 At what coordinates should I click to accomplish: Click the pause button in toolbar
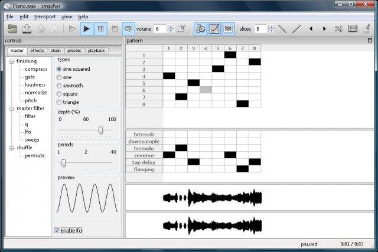[x=100, y=29]
